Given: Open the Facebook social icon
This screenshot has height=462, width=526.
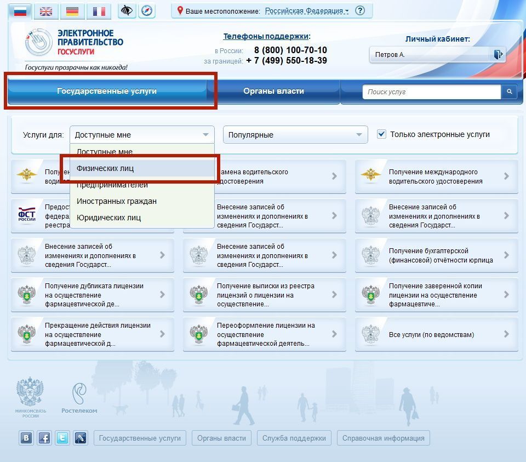Looking at the screenshot, I should coord(44,438).
